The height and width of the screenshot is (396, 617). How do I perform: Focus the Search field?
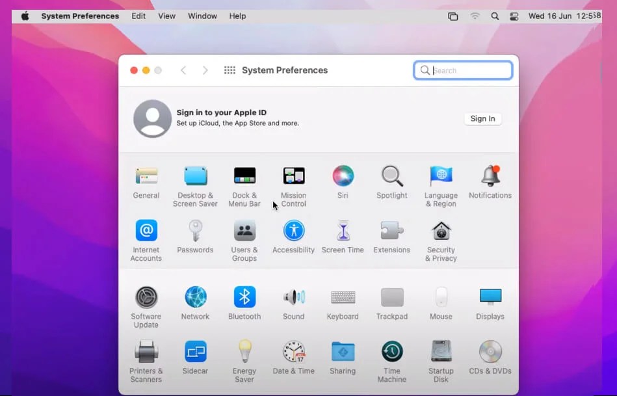click(463, 70)
